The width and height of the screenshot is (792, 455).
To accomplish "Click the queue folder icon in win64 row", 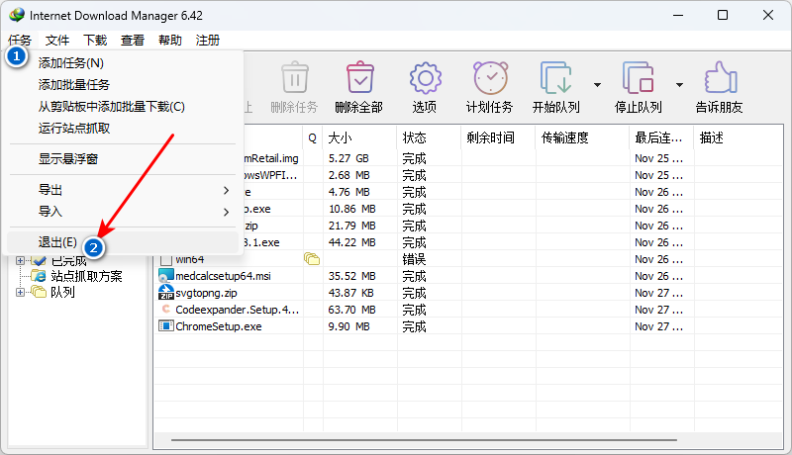I will [312, 259].
